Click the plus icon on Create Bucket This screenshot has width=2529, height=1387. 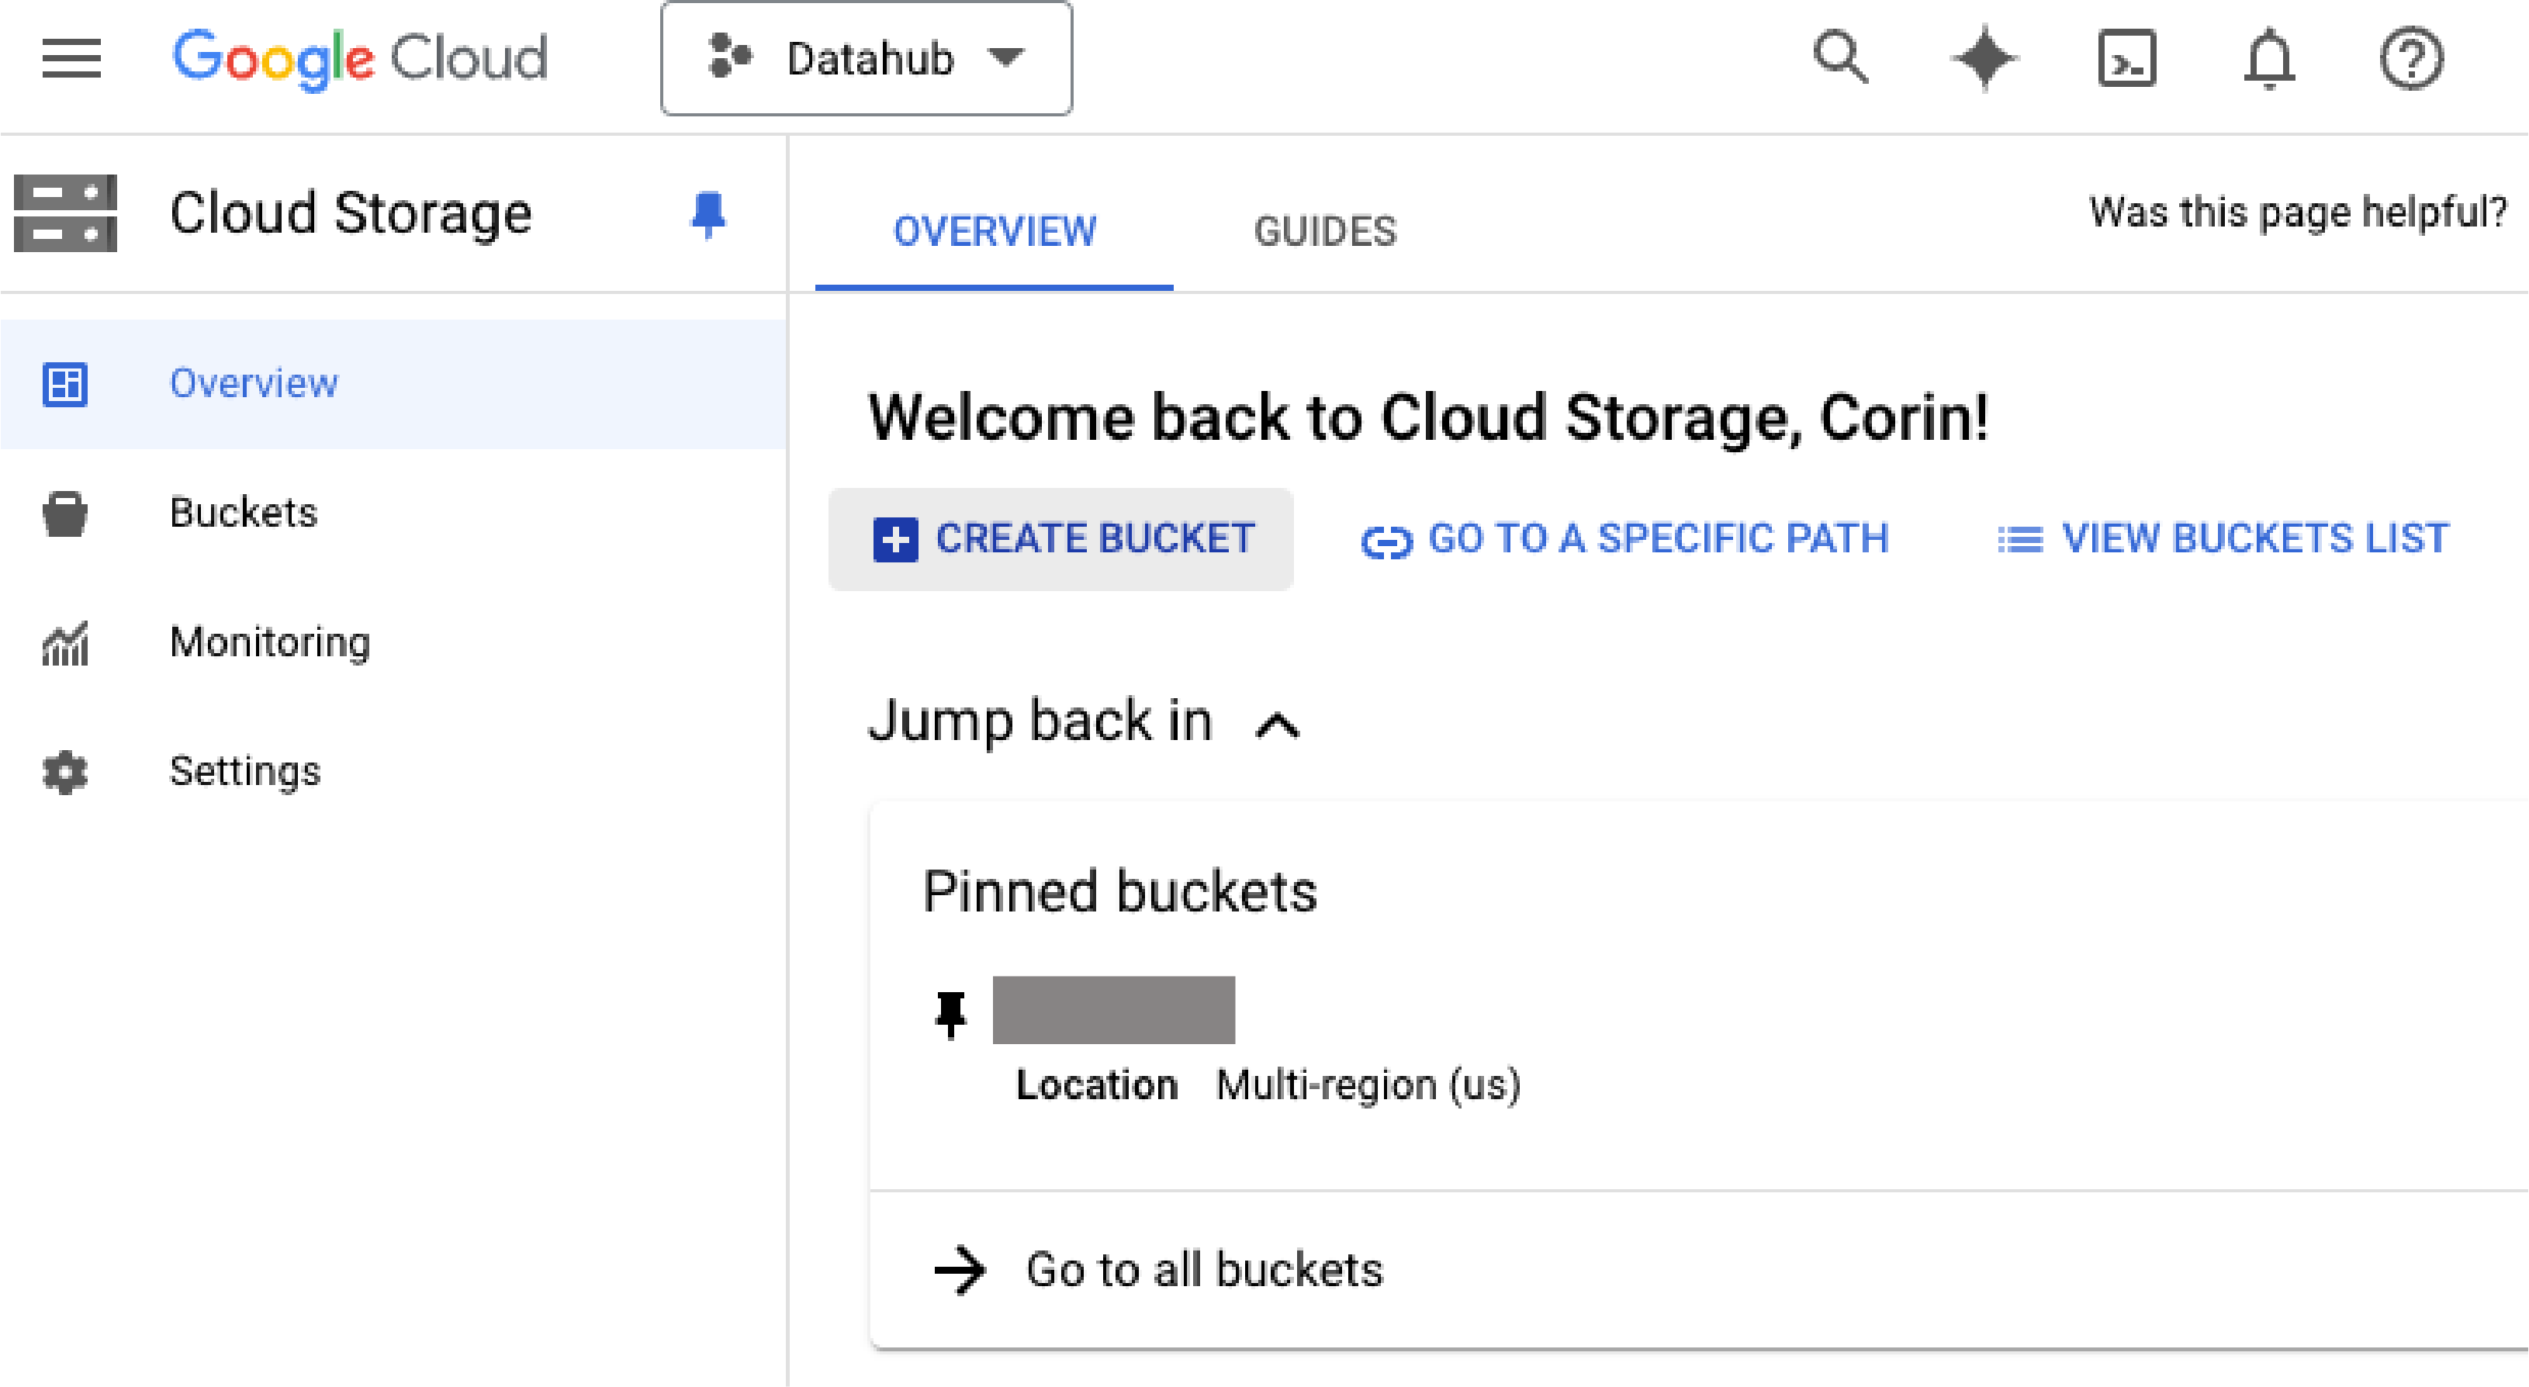(x=895, y=540)
